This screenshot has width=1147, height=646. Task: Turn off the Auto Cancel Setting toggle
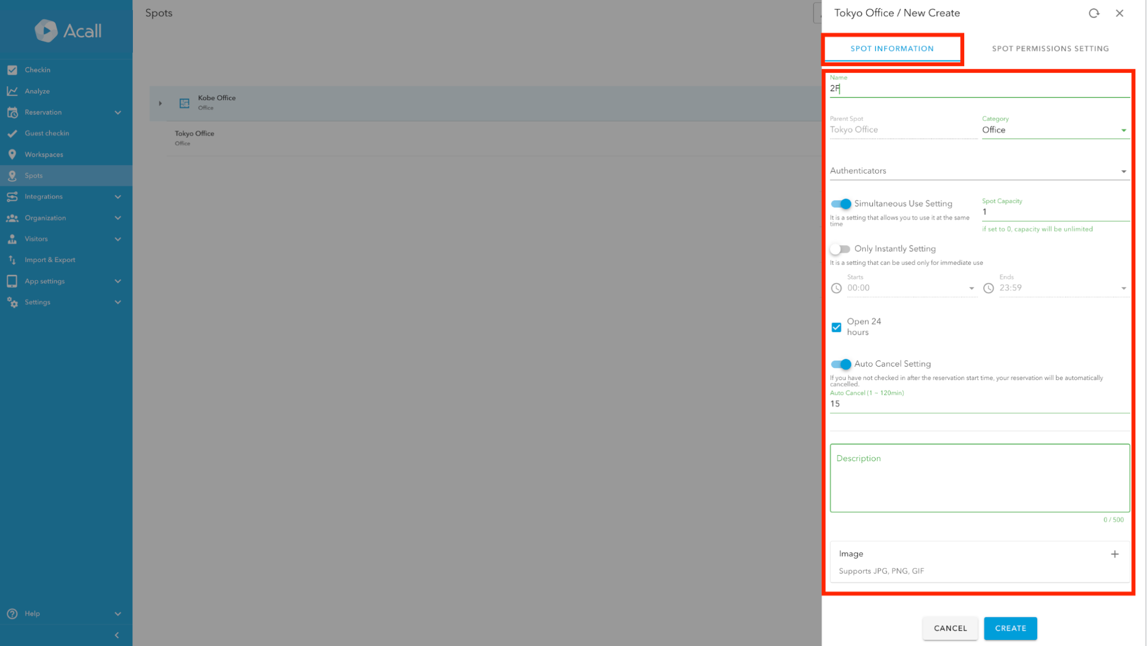click(x=841, y=364)
